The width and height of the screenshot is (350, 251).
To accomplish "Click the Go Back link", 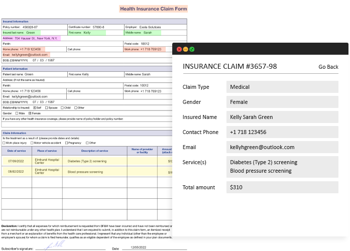I will pyautogui.click(x=328, y=67).
